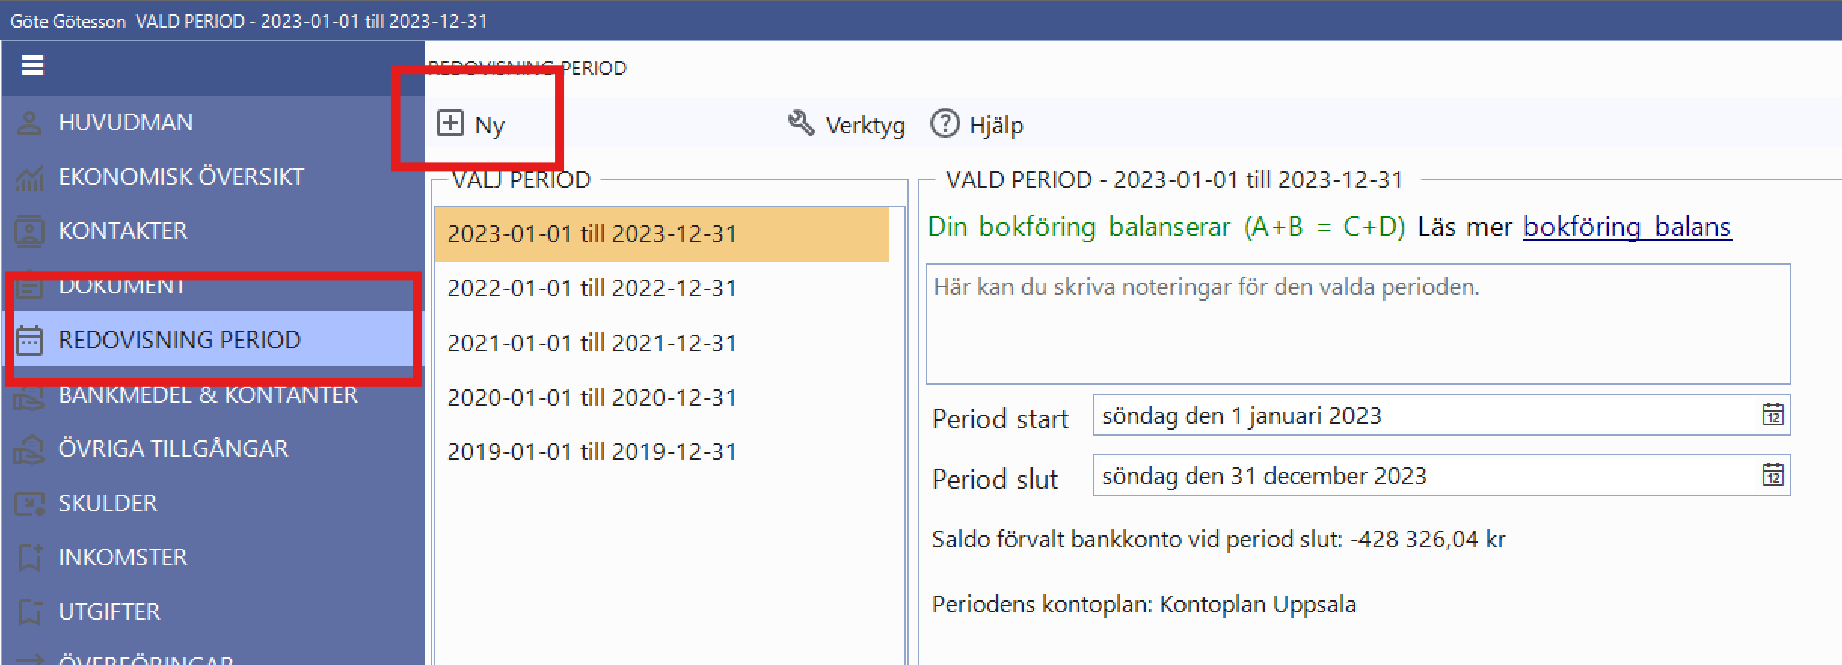Select REDOVISNING PERIOD menu item

(x=213, y=339)
